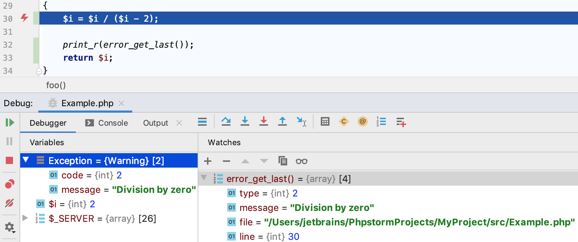
Task: Click line number 31 in gutter
Action: [x=8, y=32]
